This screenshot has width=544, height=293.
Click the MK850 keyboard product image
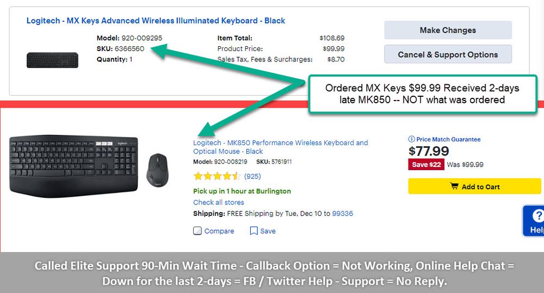click(x=73, y=164)
